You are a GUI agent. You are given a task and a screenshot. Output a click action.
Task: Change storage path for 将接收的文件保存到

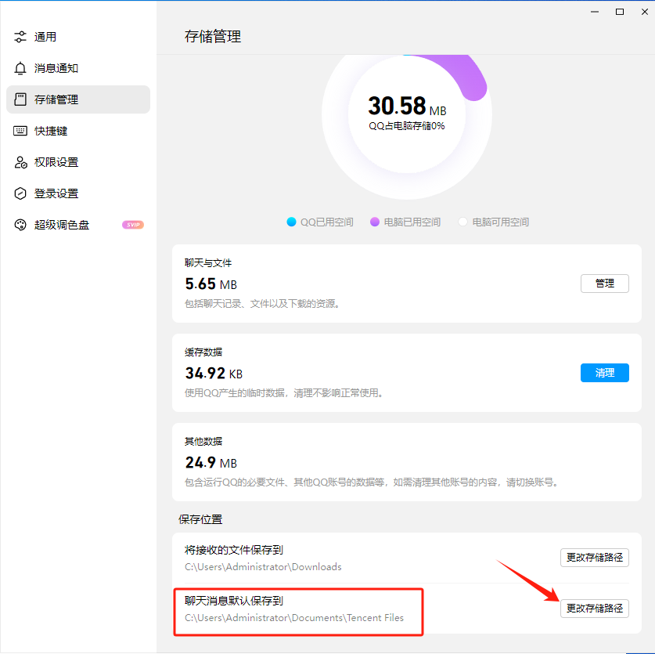[595, 558]
